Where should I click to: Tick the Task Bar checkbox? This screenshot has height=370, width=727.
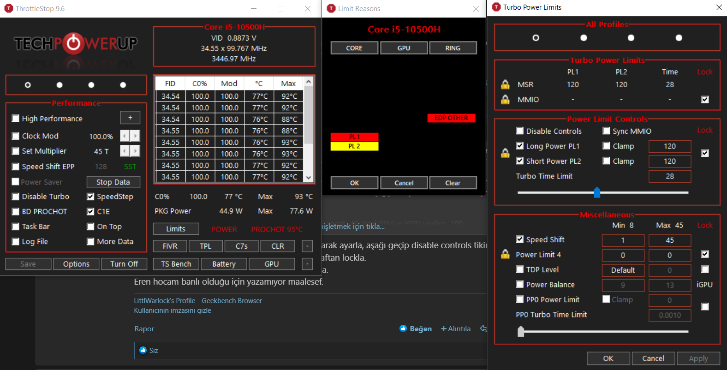[x=16, y=227]
